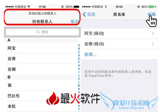Tap the red flame logo of 最火软件

coord(53,98)
